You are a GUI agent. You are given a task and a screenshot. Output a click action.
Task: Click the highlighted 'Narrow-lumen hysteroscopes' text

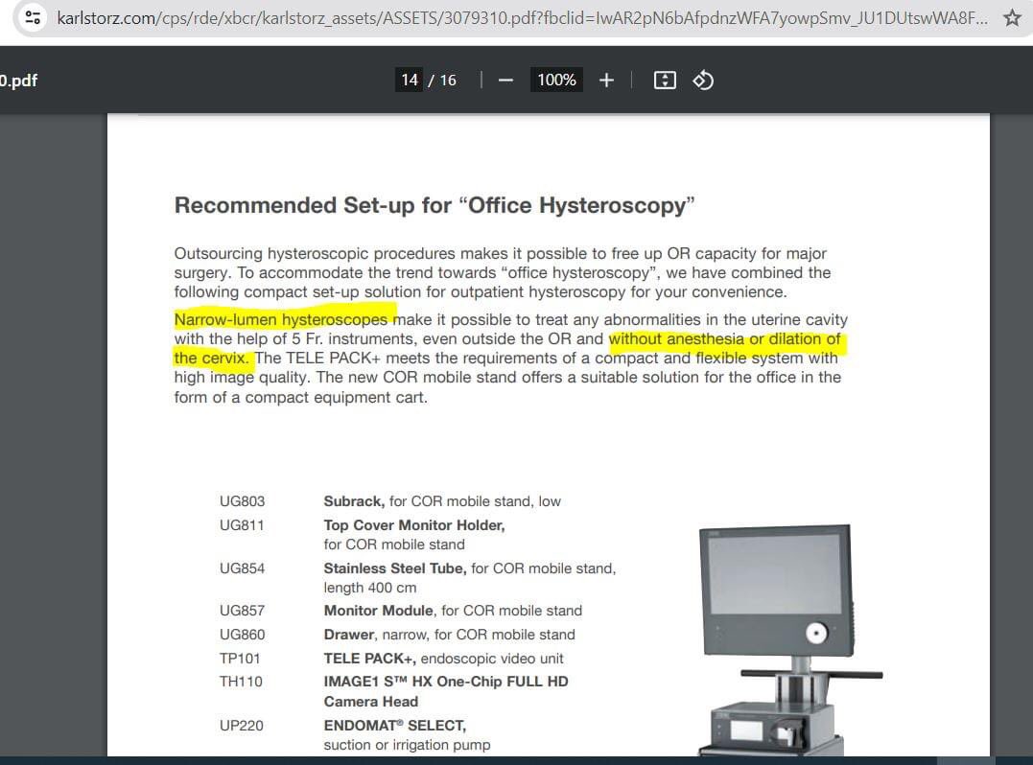pos(281,320)
